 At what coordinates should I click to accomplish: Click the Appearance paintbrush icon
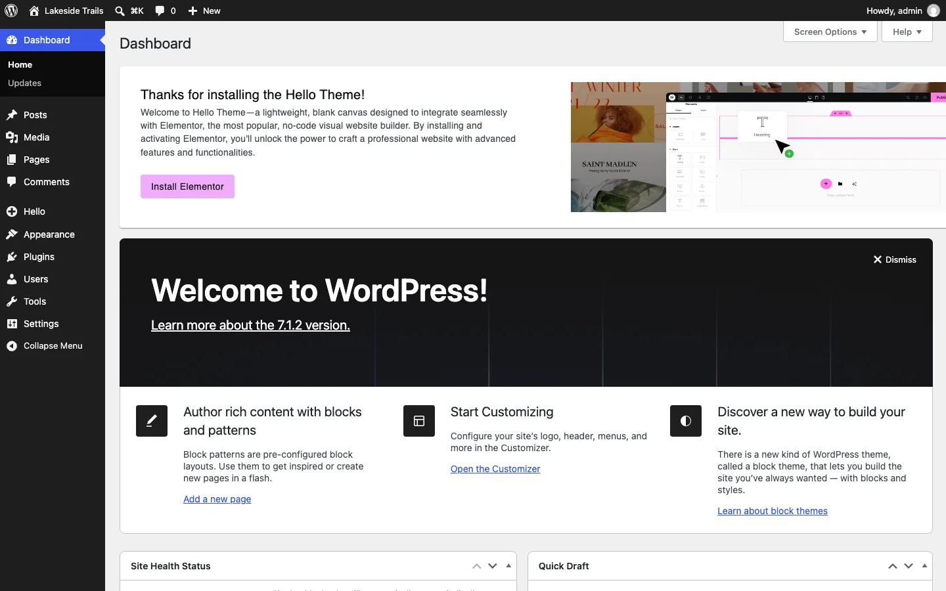(x=12, y=234)
